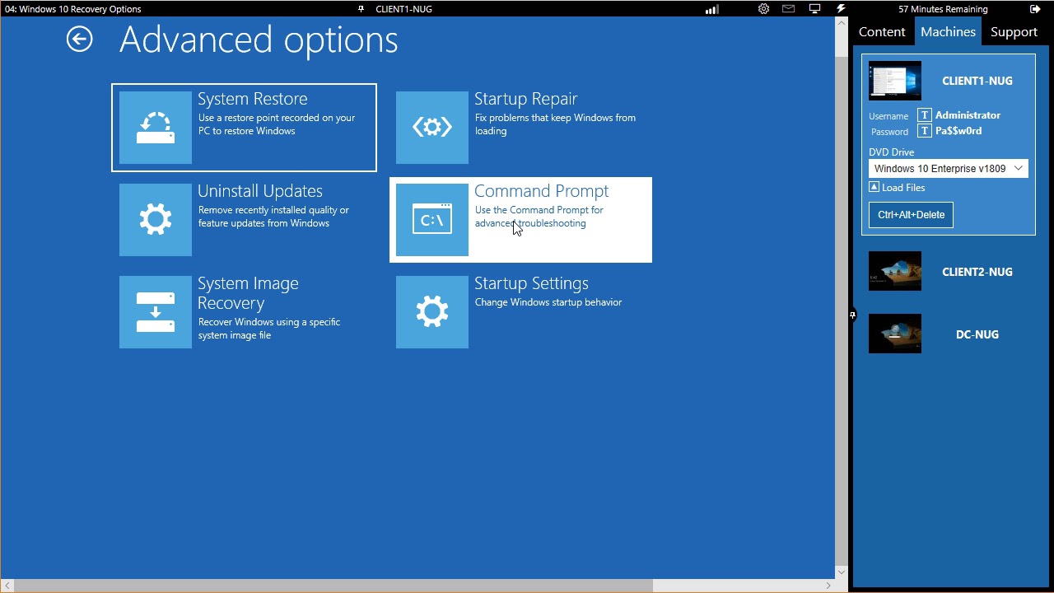Send Ctrl+Alt+Delete to the machine
Viewport: 1054px width, 593px height.
pos(911,215)
